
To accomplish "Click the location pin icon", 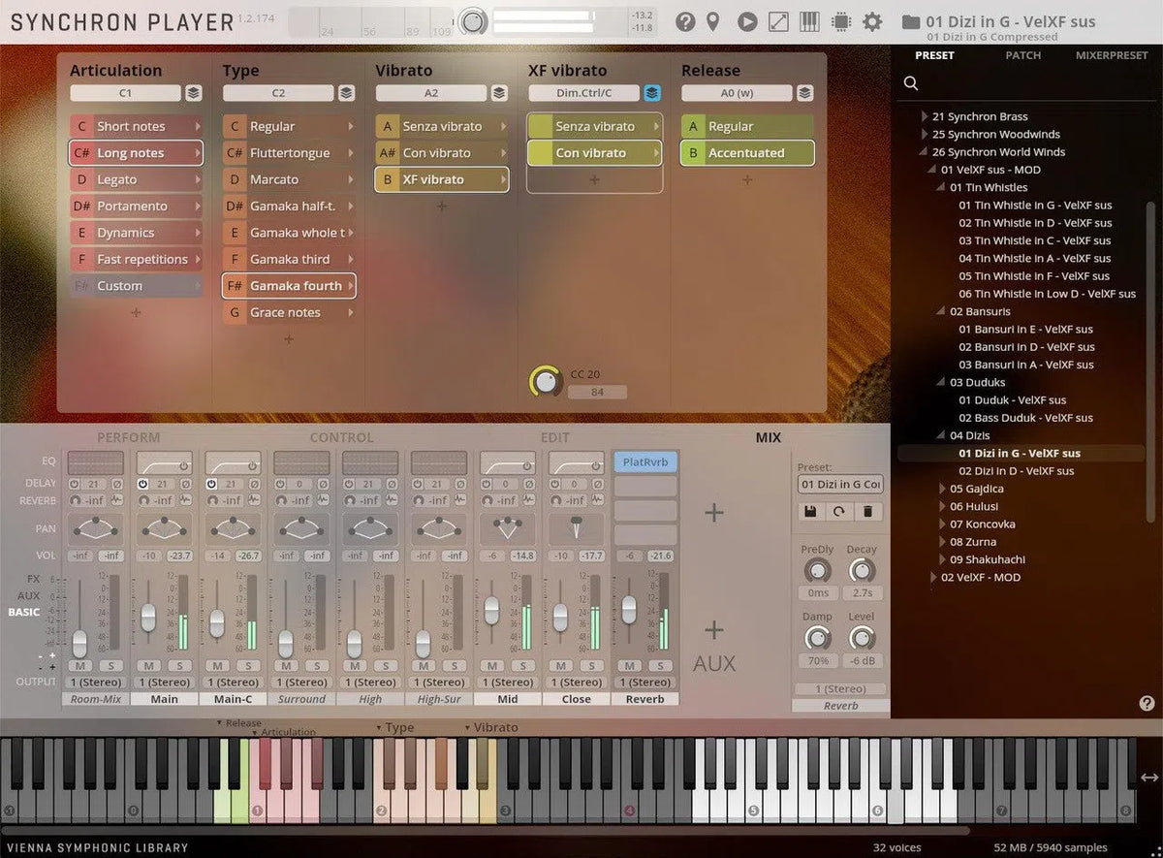I will [713, 21].
